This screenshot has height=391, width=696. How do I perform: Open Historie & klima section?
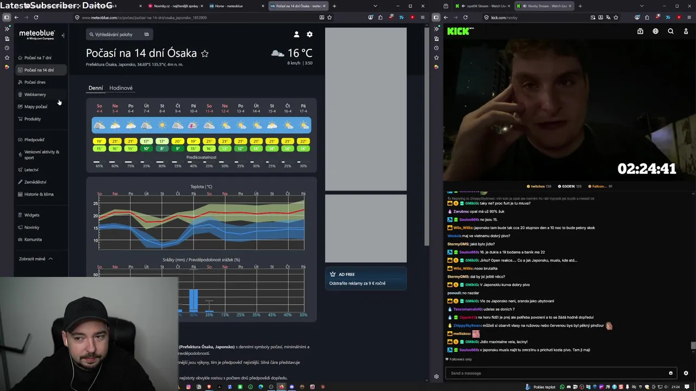coord(39,194)
